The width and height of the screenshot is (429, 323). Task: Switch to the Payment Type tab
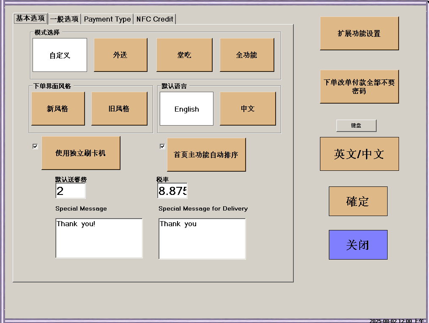(x=107, y=19)
